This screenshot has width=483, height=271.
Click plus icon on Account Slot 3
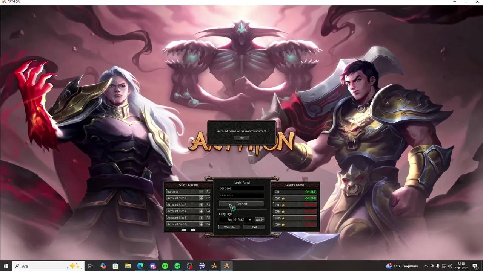[201, 205]
